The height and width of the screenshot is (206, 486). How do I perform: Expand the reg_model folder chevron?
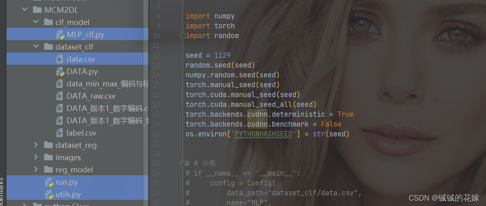pyautogui.click(x=36, y=170)
